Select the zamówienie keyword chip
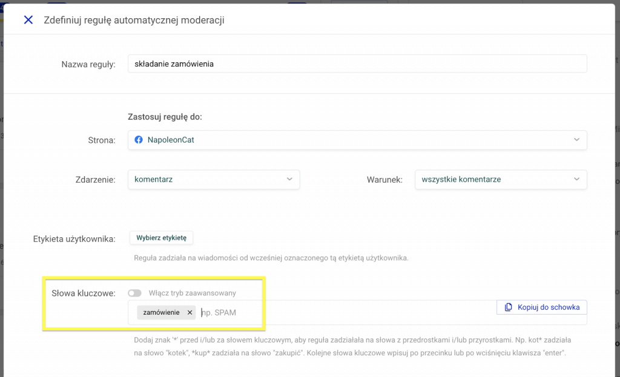 pos(166,312)
